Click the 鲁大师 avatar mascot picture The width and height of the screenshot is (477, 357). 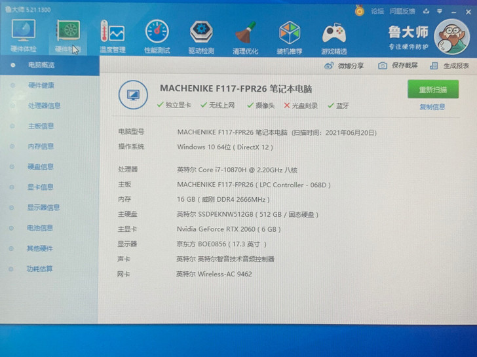(453, 37)
